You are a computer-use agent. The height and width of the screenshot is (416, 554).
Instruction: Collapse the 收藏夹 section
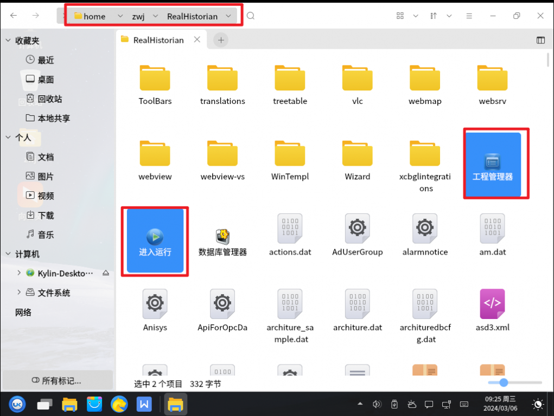pos(8,41)
